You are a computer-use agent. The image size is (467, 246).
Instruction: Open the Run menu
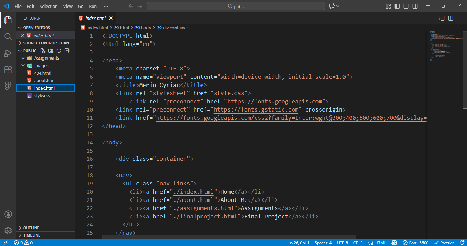point(92,6)
